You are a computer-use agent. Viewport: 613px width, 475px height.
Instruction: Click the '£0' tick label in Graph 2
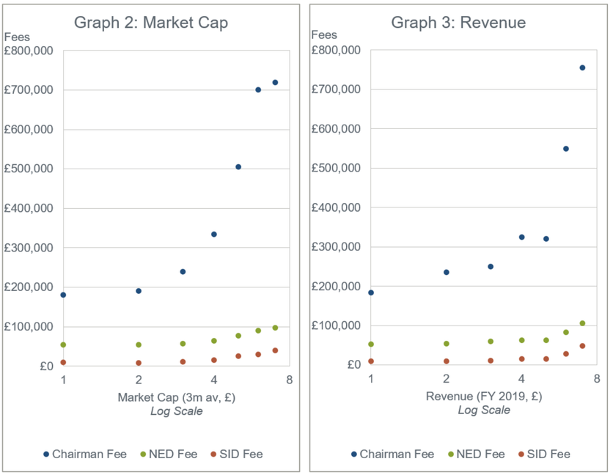pos(46,367)
